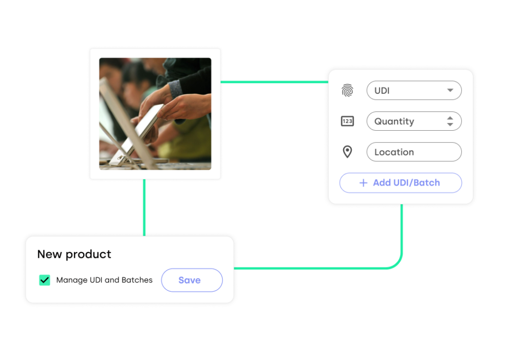The image size is (519, 346).
Task: Select the New product card title
Action: [73, 254]
